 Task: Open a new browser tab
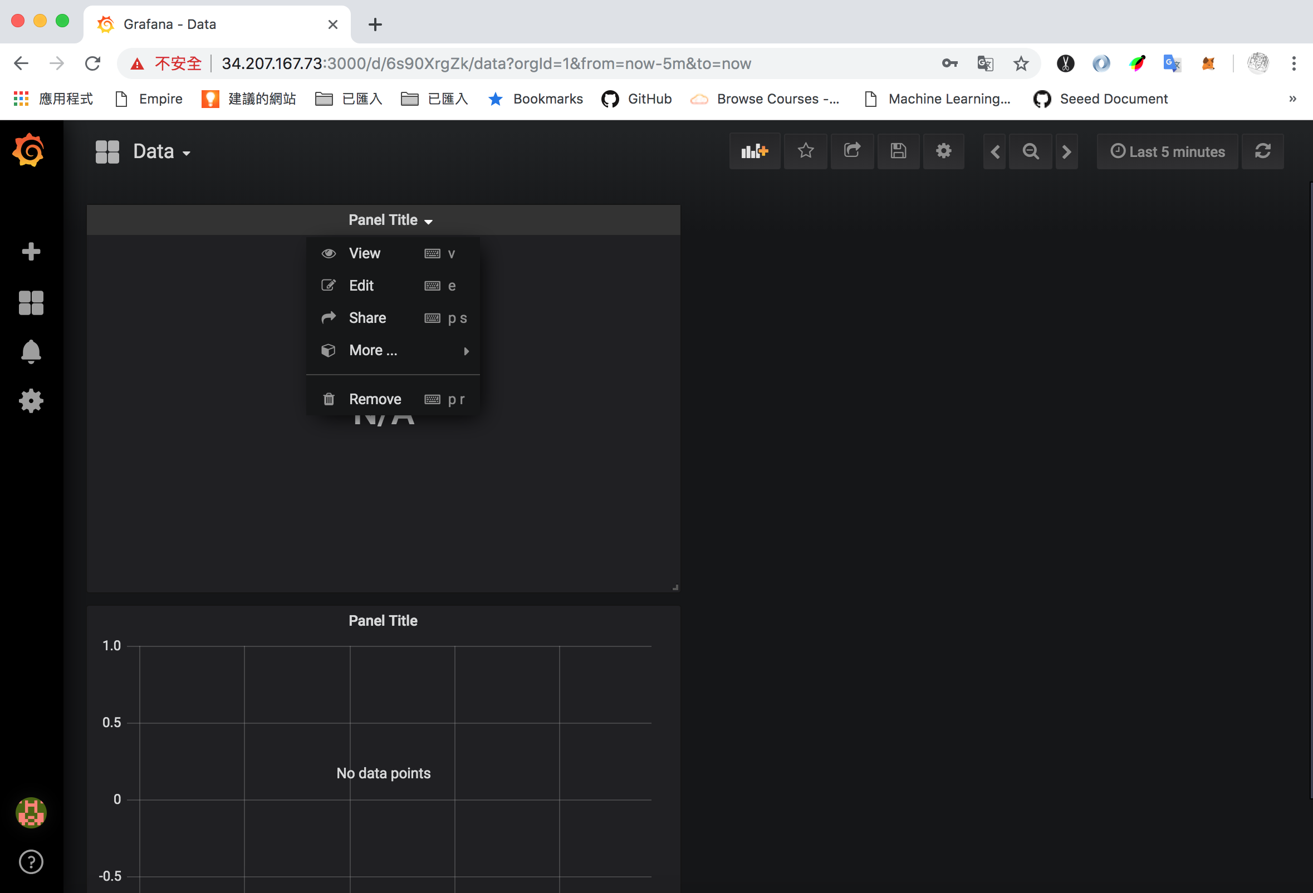coord(375,24)
